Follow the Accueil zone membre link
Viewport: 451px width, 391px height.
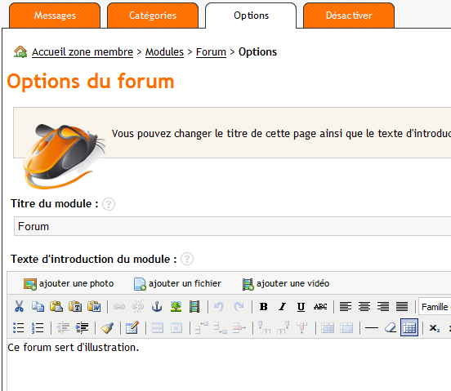tap(83, 52)
